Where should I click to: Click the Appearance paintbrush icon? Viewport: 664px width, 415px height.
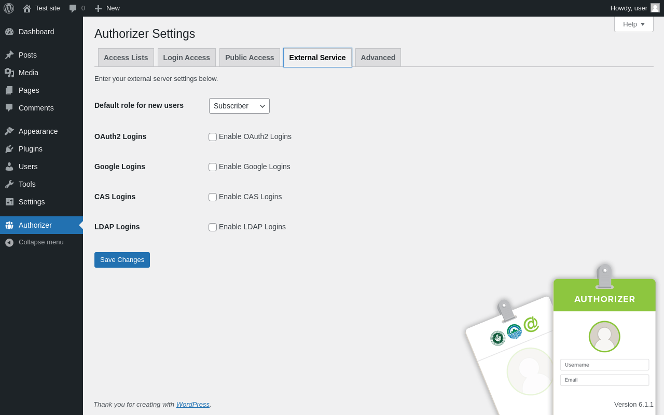(9, 131)
